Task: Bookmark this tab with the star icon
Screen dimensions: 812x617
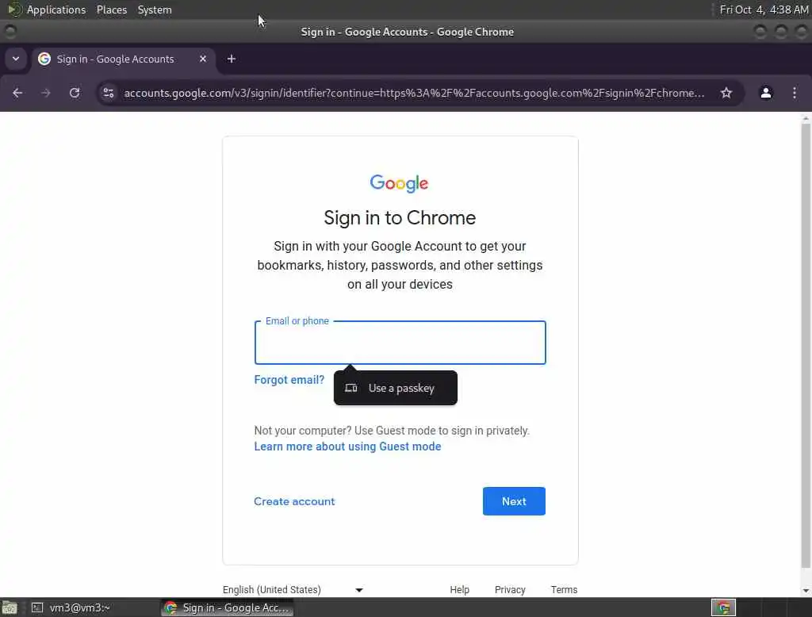Action: (726, 93)
